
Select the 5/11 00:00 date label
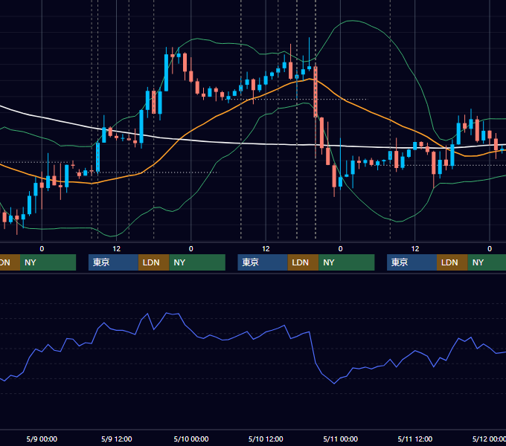tap(341, 439)
